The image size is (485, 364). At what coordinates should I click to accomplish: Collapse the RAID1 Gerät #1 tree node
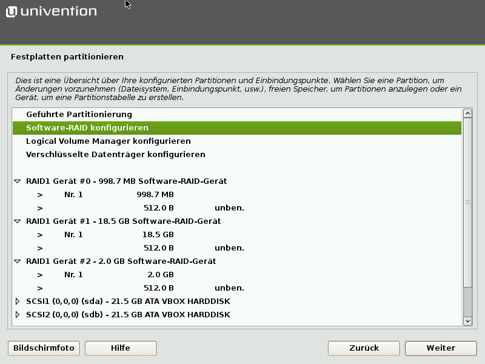18,221
